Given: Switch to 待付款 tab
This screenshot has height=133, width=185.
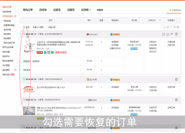Looking at the screenshot, I should (43, 10).
